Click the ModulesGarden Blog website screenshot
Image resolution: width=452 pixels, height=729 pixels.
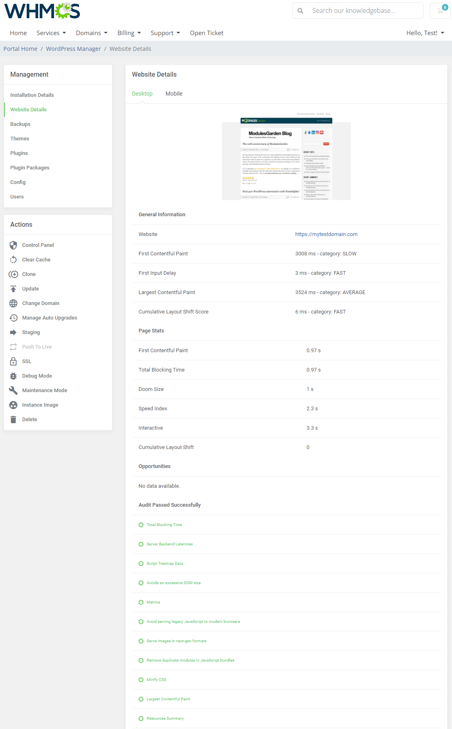pos(286,157)
